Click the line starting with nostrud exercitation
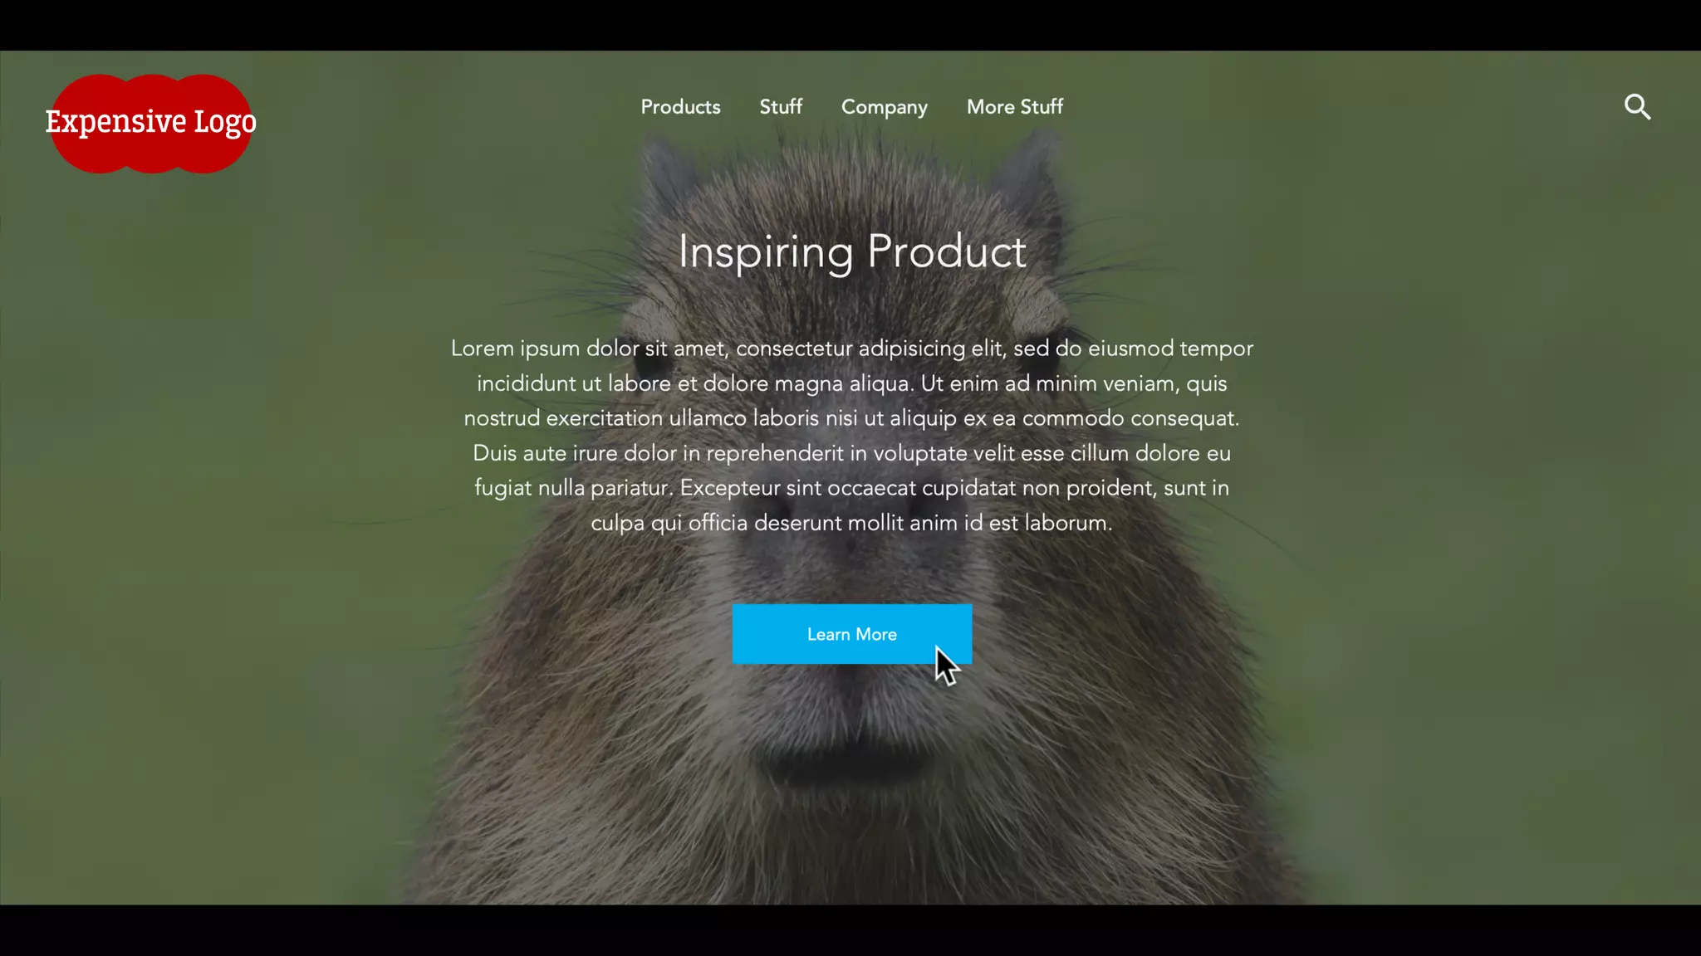Viewport: 1701px width, 956px height. coord(851,418)
